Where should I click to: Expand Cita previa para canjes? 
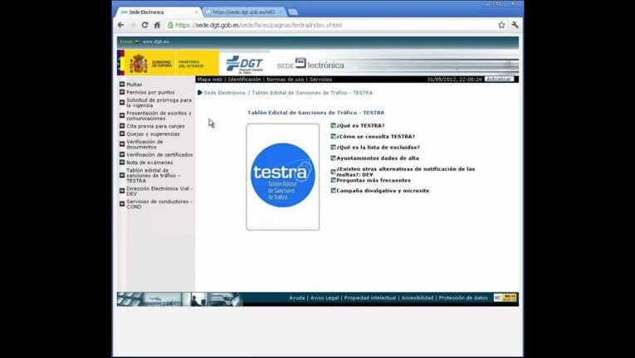pyautogui.click(x=122, y=126)
